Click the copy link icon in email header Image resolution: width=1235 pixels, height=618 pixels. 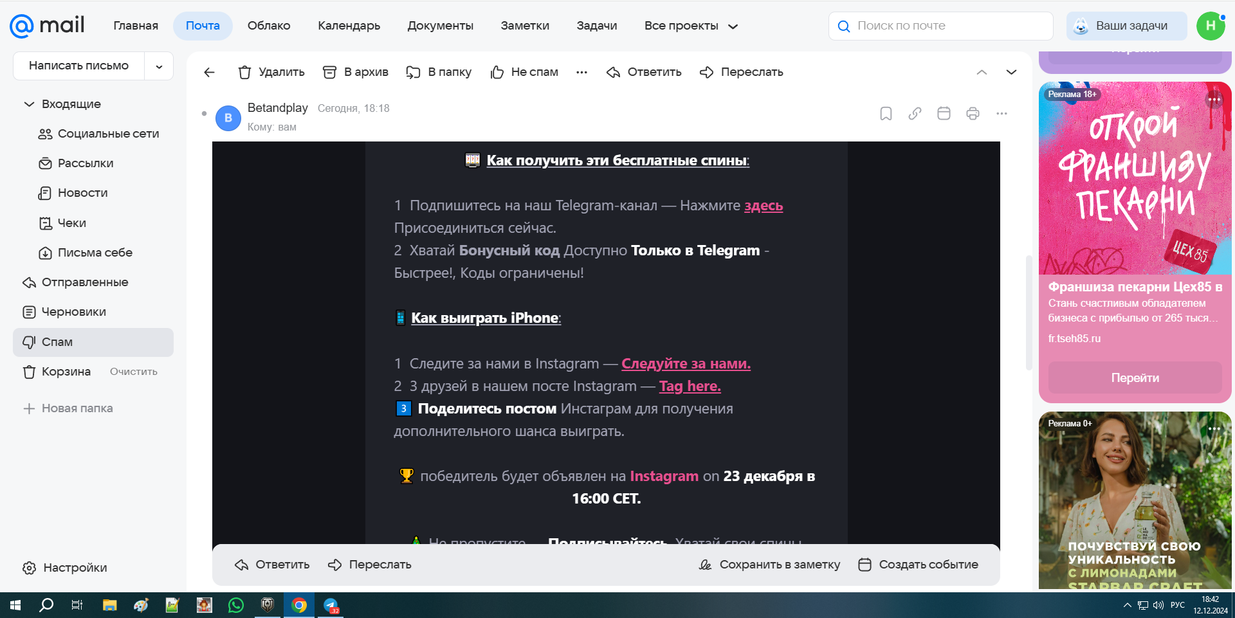tap(915, 114)
